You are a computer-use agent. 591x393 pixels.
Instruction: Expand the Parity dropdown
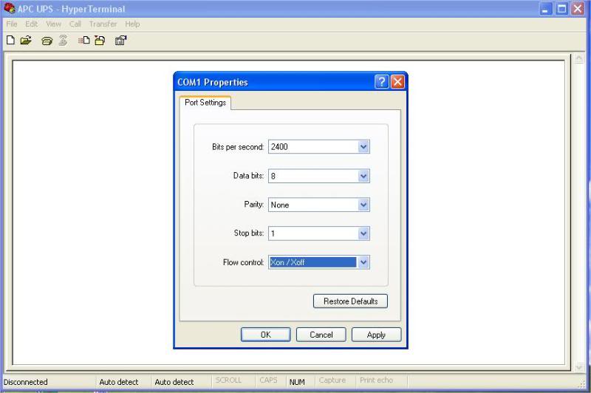point(363,205)
